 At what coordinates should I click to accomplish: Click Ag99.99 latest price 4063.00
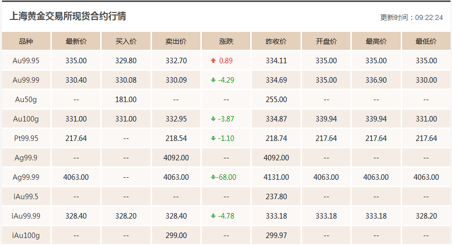(76, 177)
